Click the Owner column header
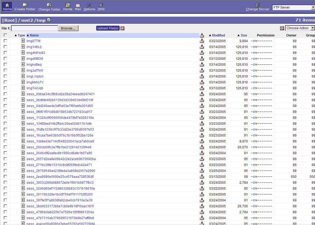The height and width of the screenshot is (225, 315). tap(291, 35)
